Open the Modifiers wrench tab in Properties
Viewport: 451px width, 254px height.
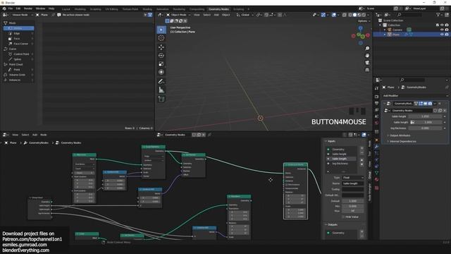pos(376,147)
